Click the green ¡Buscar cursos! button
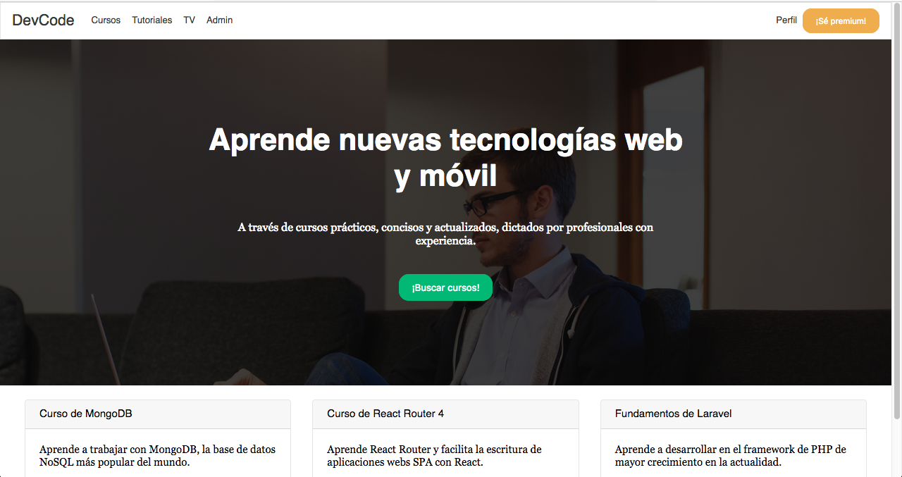The image size is (902, 477). coord(445,287)
